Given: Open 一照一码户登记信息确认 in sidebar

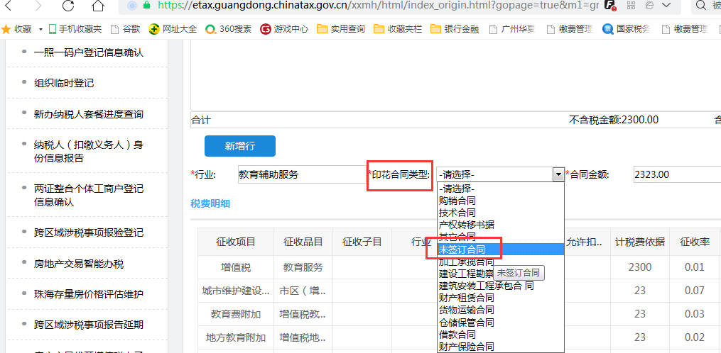Looking at the screenshot, I should (x=89, y=52).
